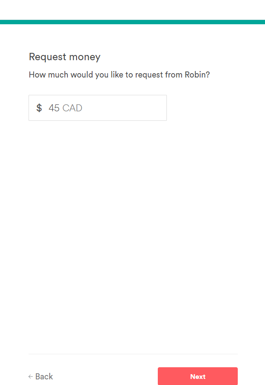This screenshot has width=265, height=385.
Task: Click the teal progress bar at top
Action: pyautogui.click(x=132, y=22)
